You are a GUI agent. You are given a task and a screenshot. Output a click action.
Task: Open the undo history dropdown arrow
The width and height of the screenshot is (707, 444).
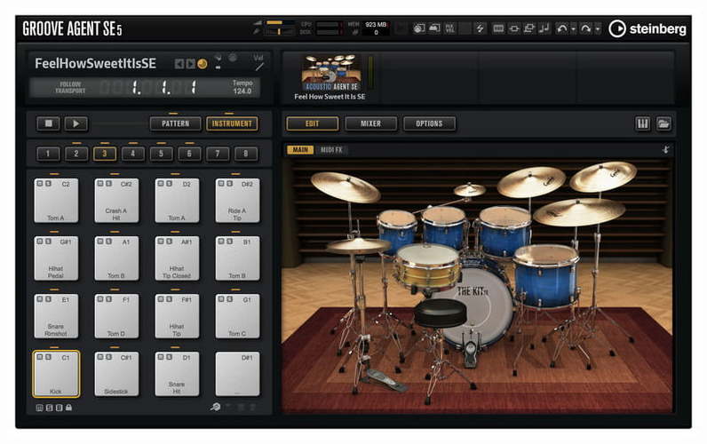coord(573,29)
